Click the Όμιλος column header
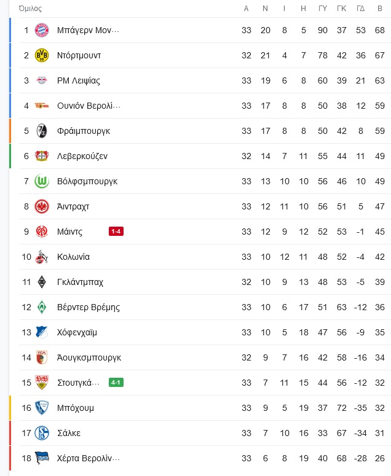 [30, 9]
